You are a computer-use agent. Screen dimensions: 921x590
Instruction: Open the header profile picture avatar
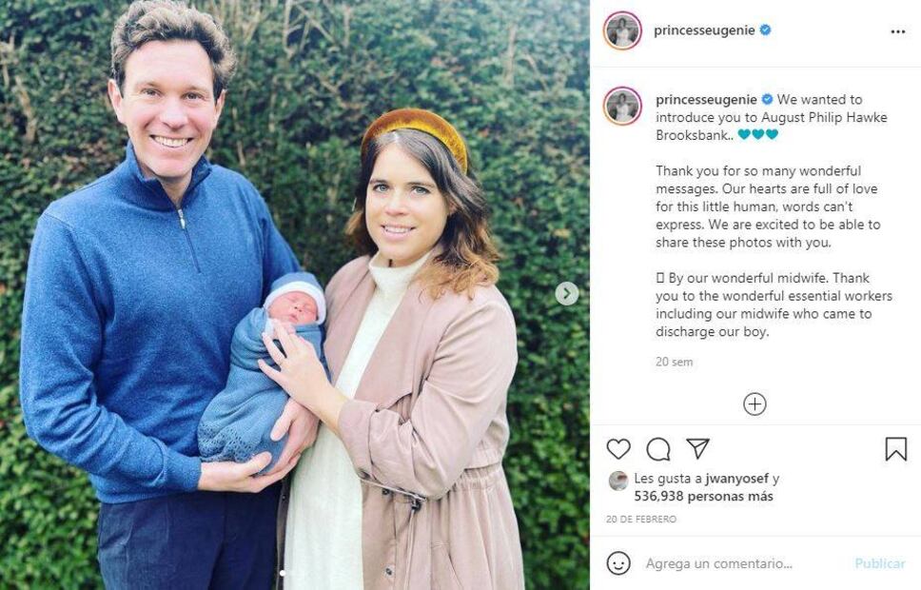coord(622,30)
